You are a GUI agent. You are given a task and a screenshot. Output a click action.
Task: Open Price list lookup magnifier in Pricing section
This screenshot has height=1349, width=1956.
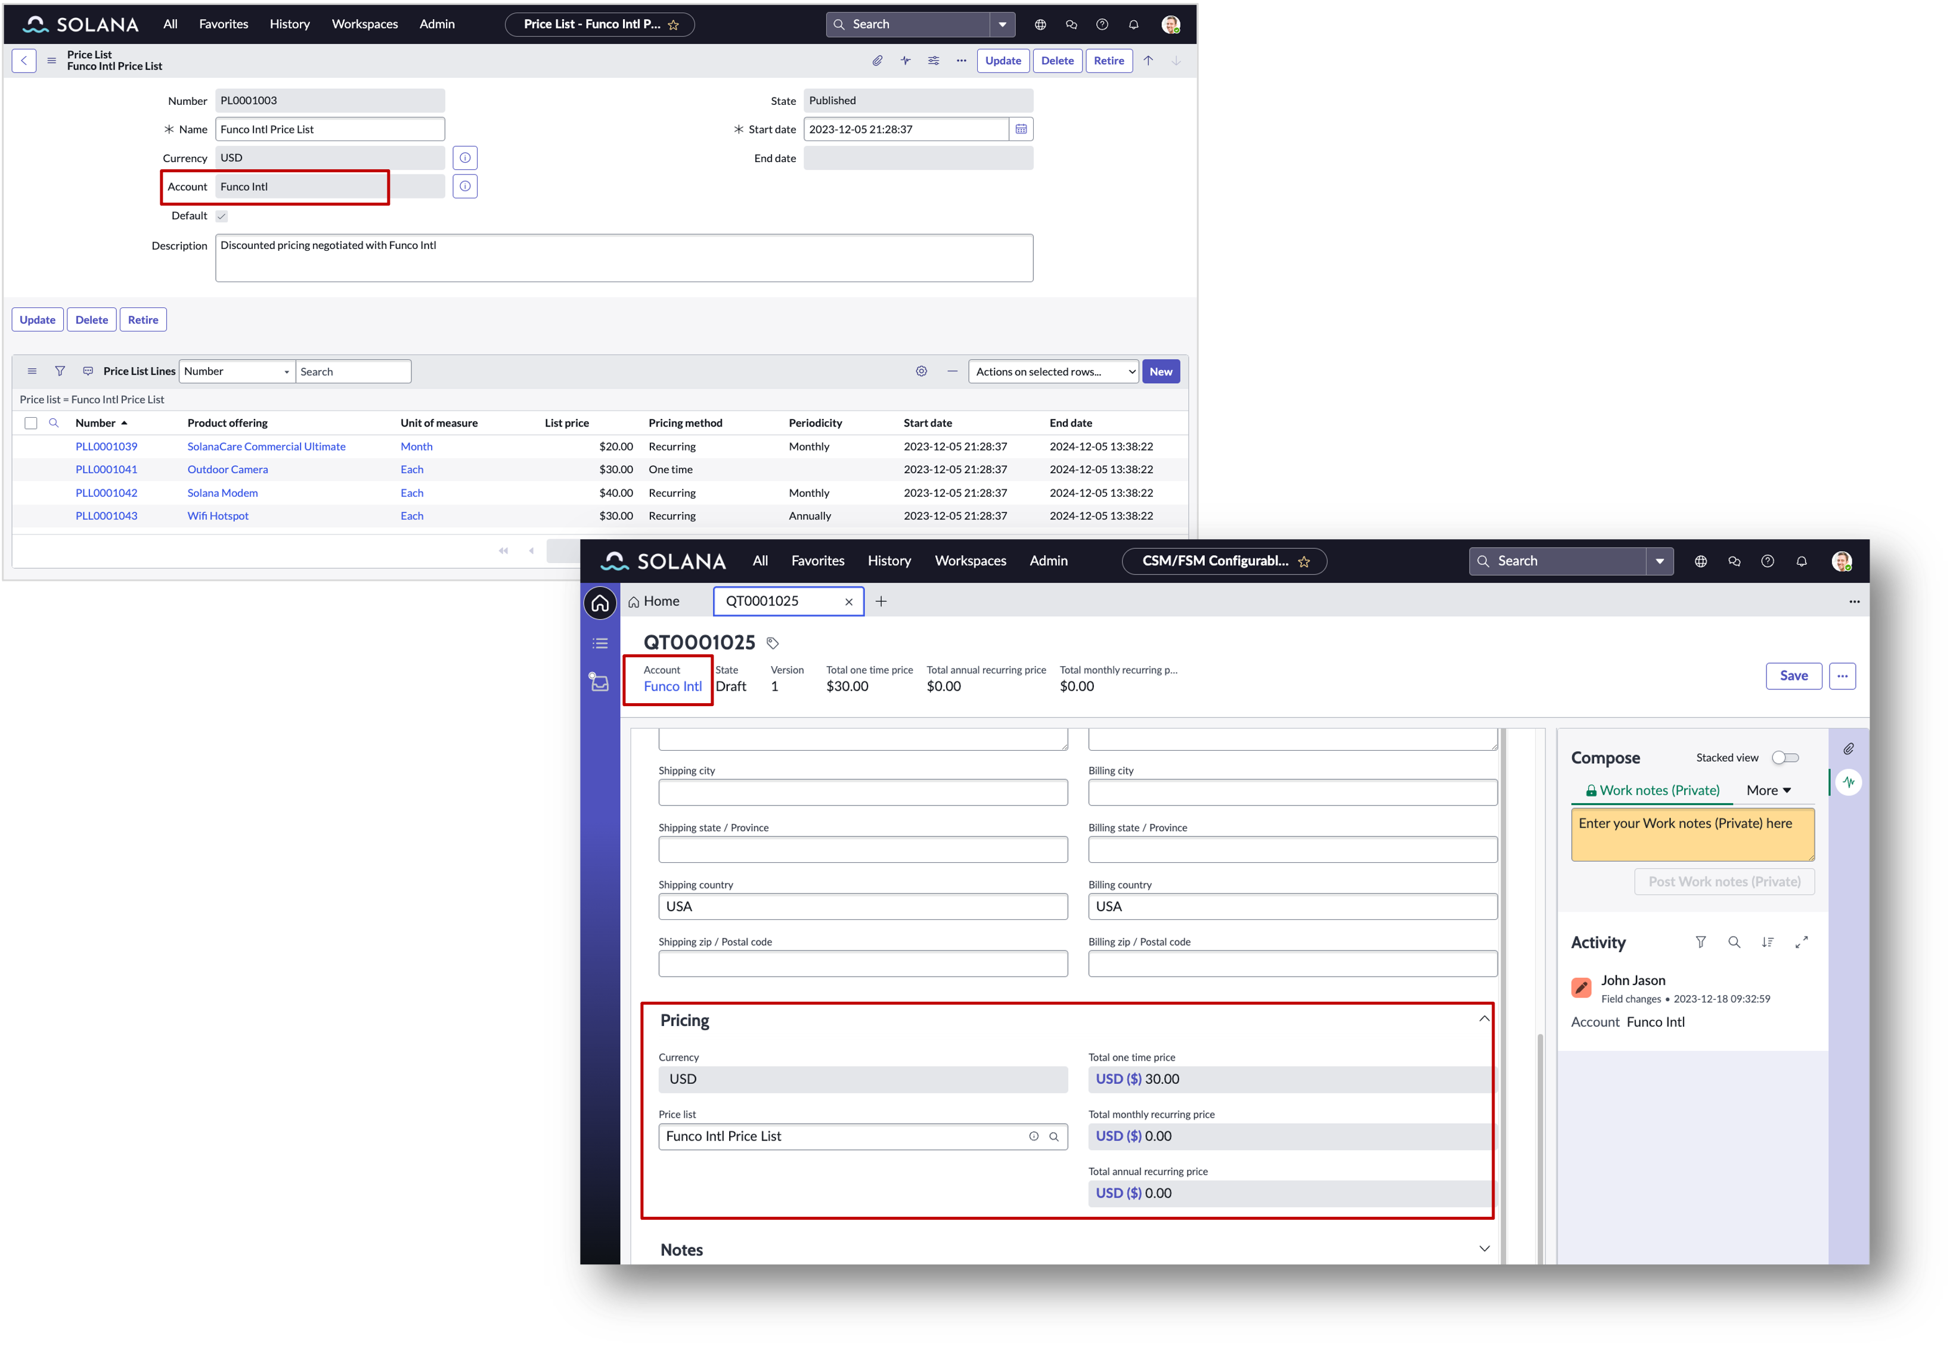tap(1053, 1137)
